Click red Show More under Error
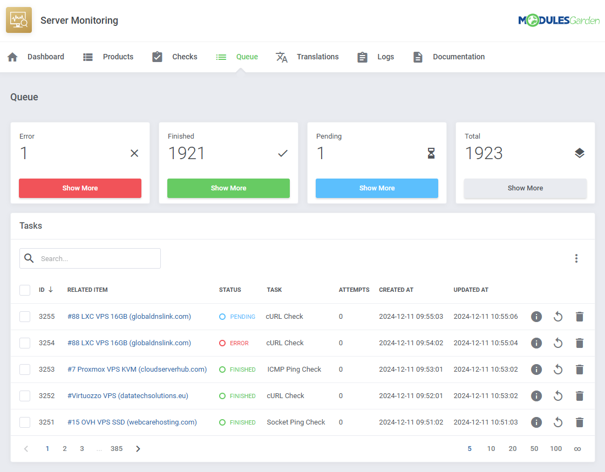Image resolution: width=605 pixels, height=472 pixels. point(80,188)
